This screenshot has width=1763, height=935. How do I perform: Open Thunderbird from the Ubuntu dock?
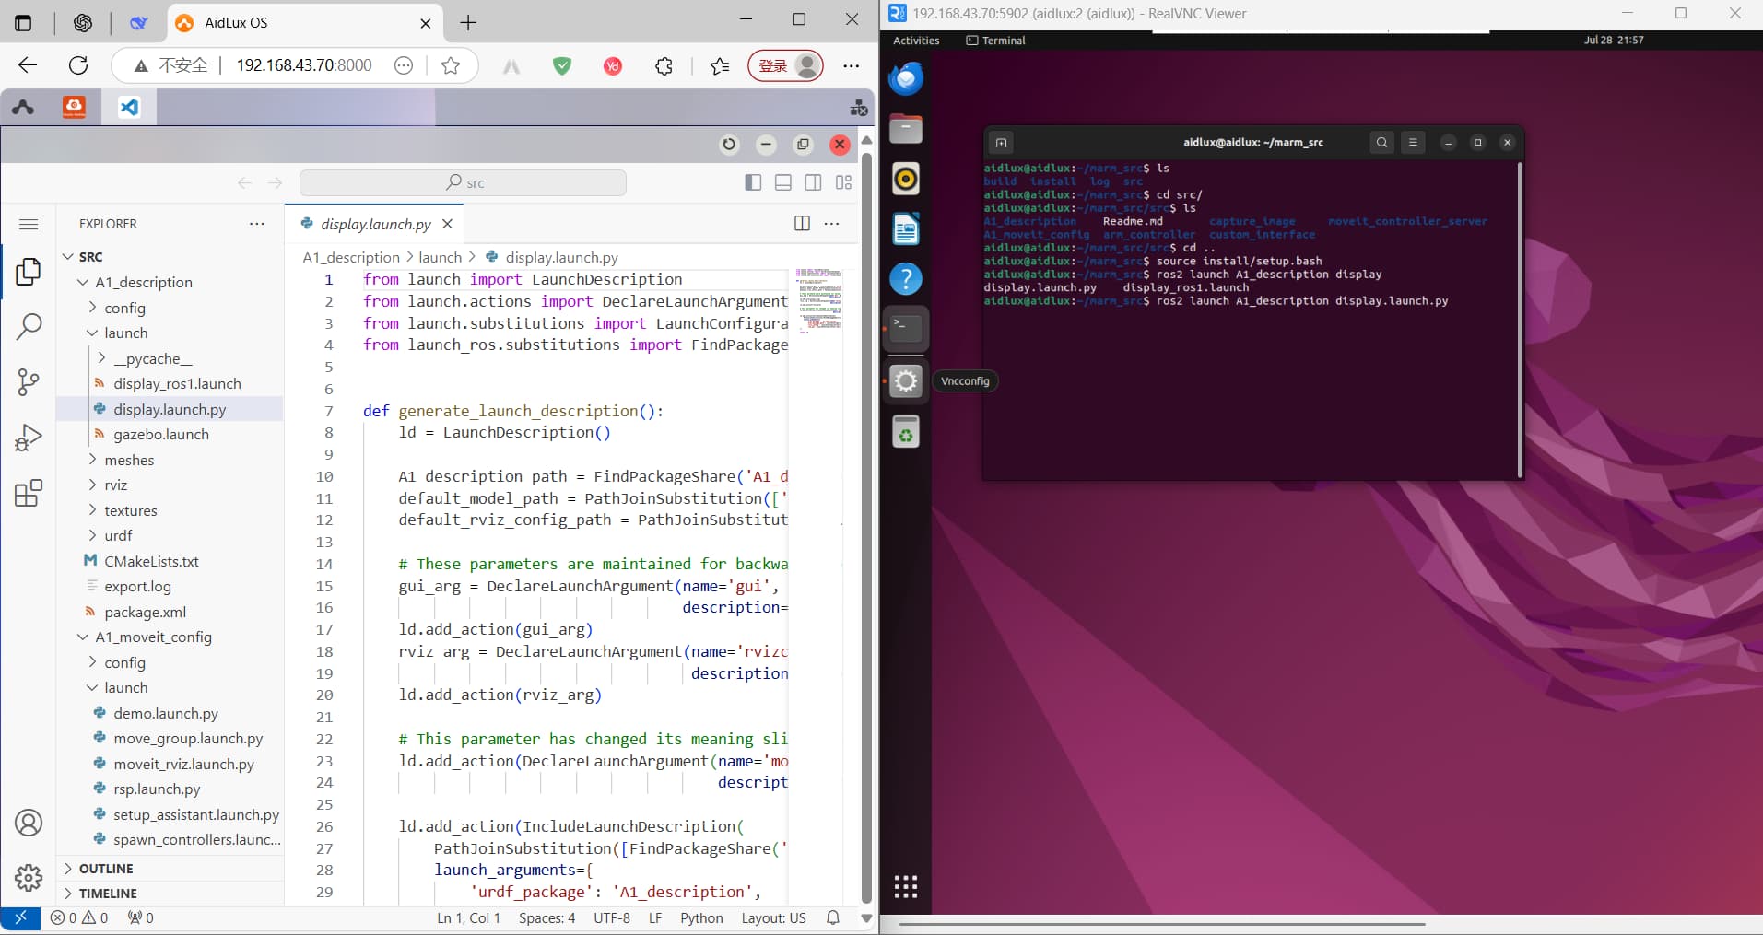(x=906, y=79)
